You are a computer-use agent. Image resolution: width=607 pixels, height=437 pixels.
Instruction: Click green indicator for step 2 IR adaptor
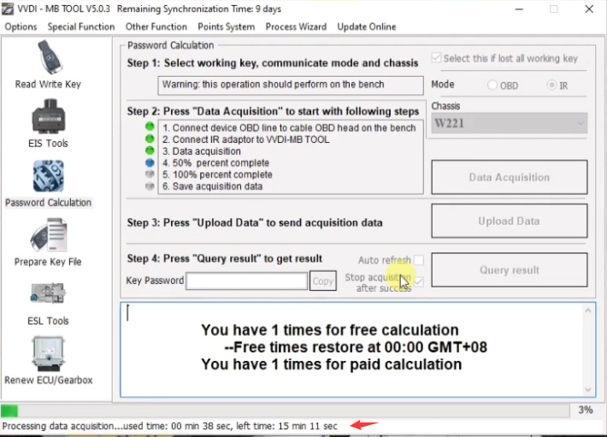click(x=150, y=139)
